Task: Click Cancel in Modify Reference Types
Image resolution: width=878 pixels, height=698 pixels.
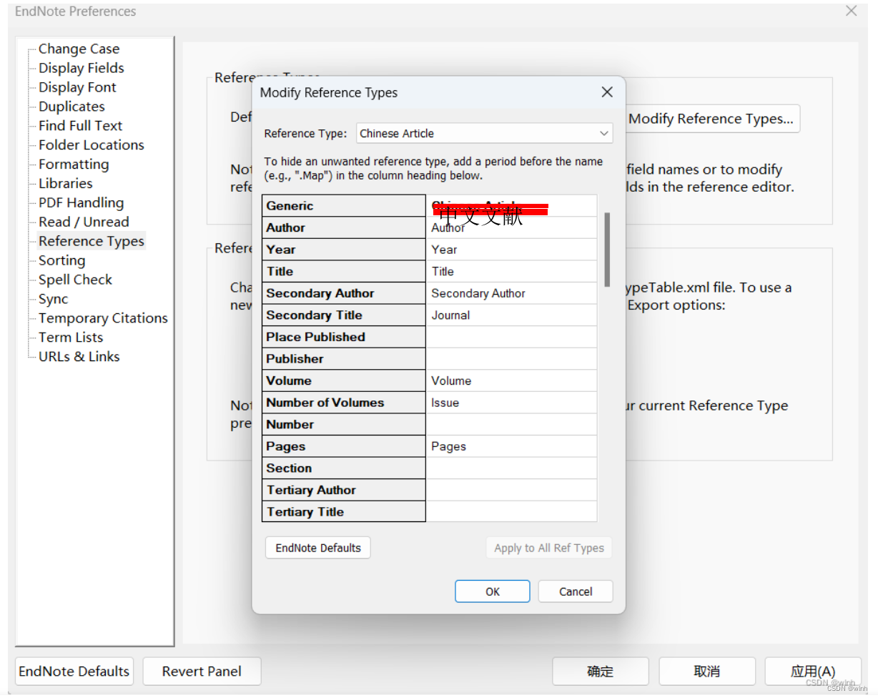Action: pyautogui.click(x=576, y=591)
